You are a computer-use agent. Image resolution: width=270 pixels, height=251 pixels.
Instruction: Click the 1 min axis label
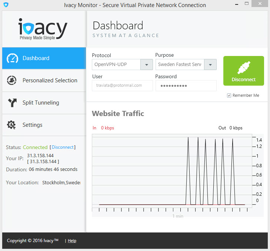pyautogui.click(x=178, y=216)
